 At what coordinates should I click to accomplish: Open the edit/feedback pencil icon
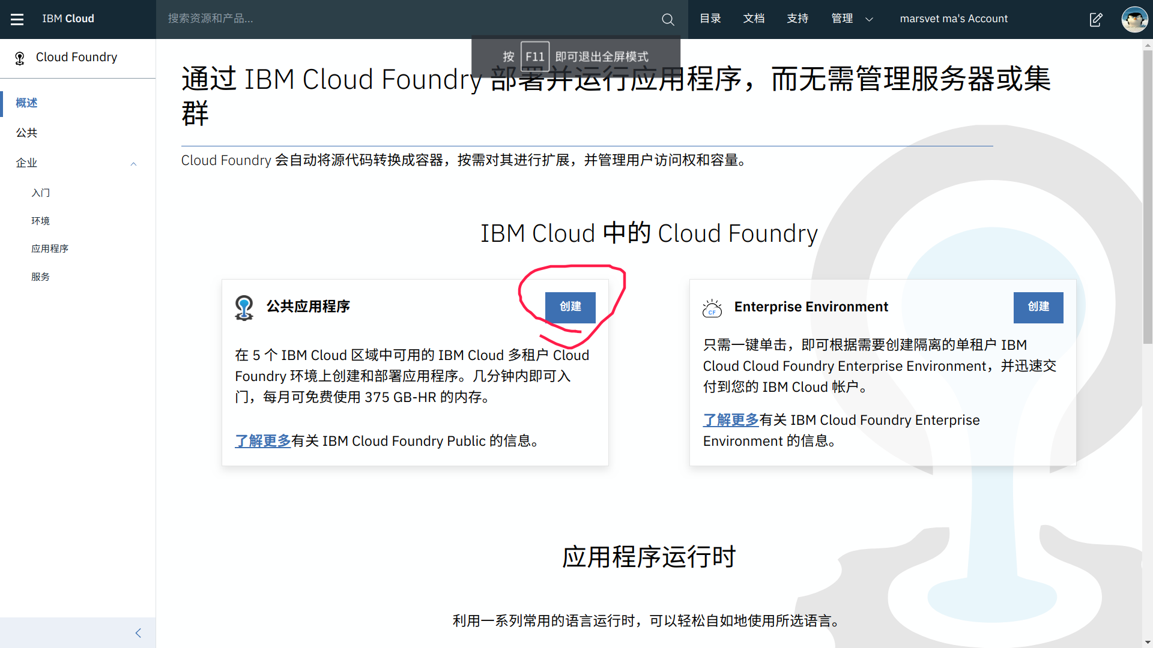click(x=1096, y=19)
